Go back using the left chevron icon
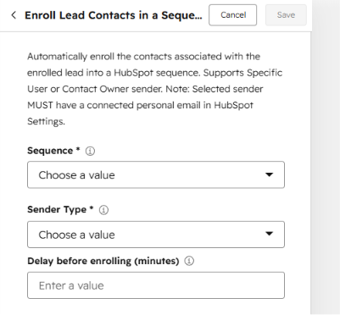 (x=14, y=15)
